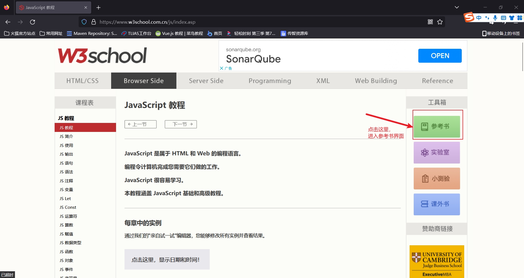524x278 pixels.
Task: Go back using the back arrow
Action: (x=8, y=22)
